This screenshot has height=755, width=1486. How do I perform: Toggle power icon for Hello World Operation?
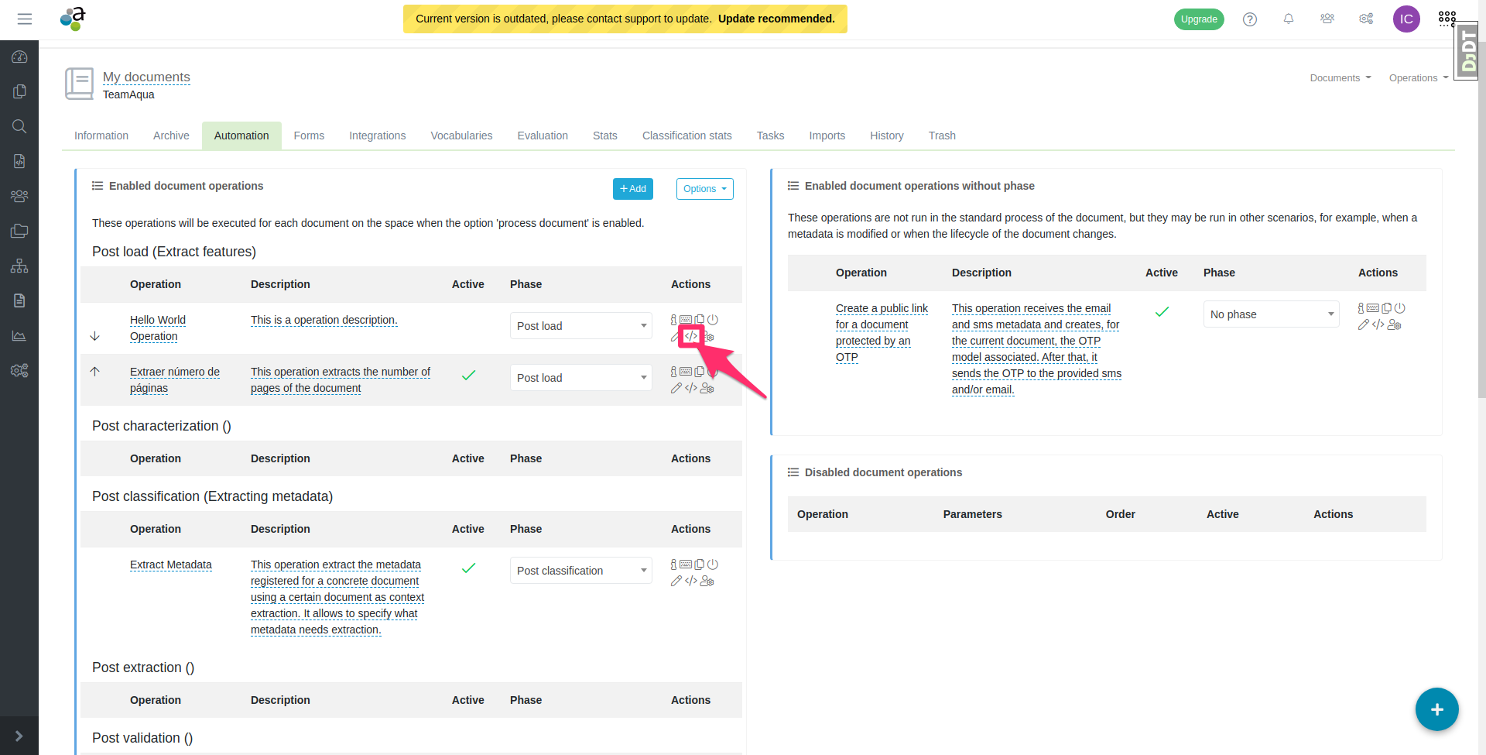pos(713,320)
